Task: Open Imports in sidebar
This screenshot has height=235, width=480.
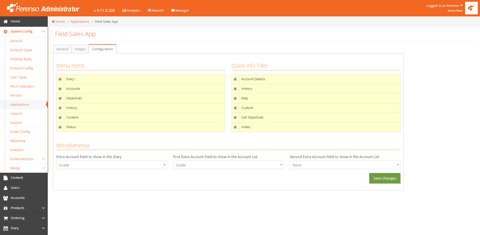Action: click(x=16, y=113)
